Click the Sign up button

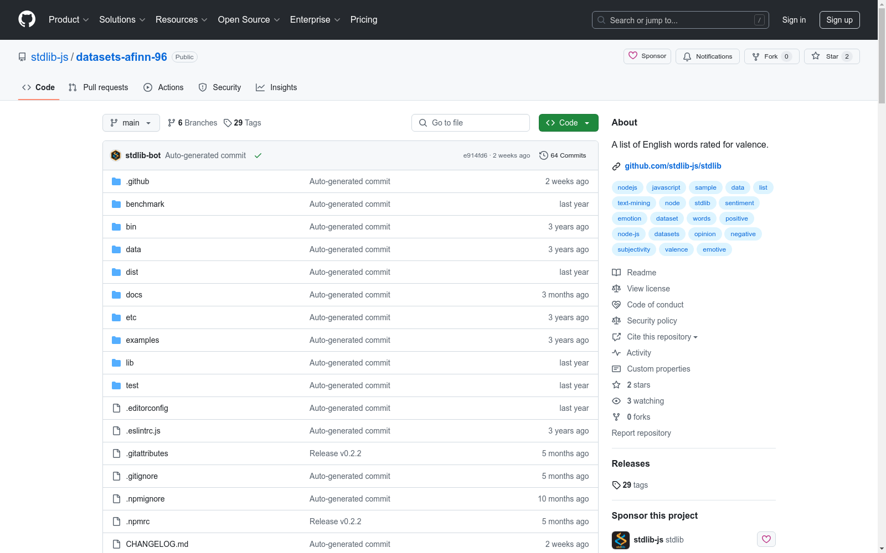[839, 20]
